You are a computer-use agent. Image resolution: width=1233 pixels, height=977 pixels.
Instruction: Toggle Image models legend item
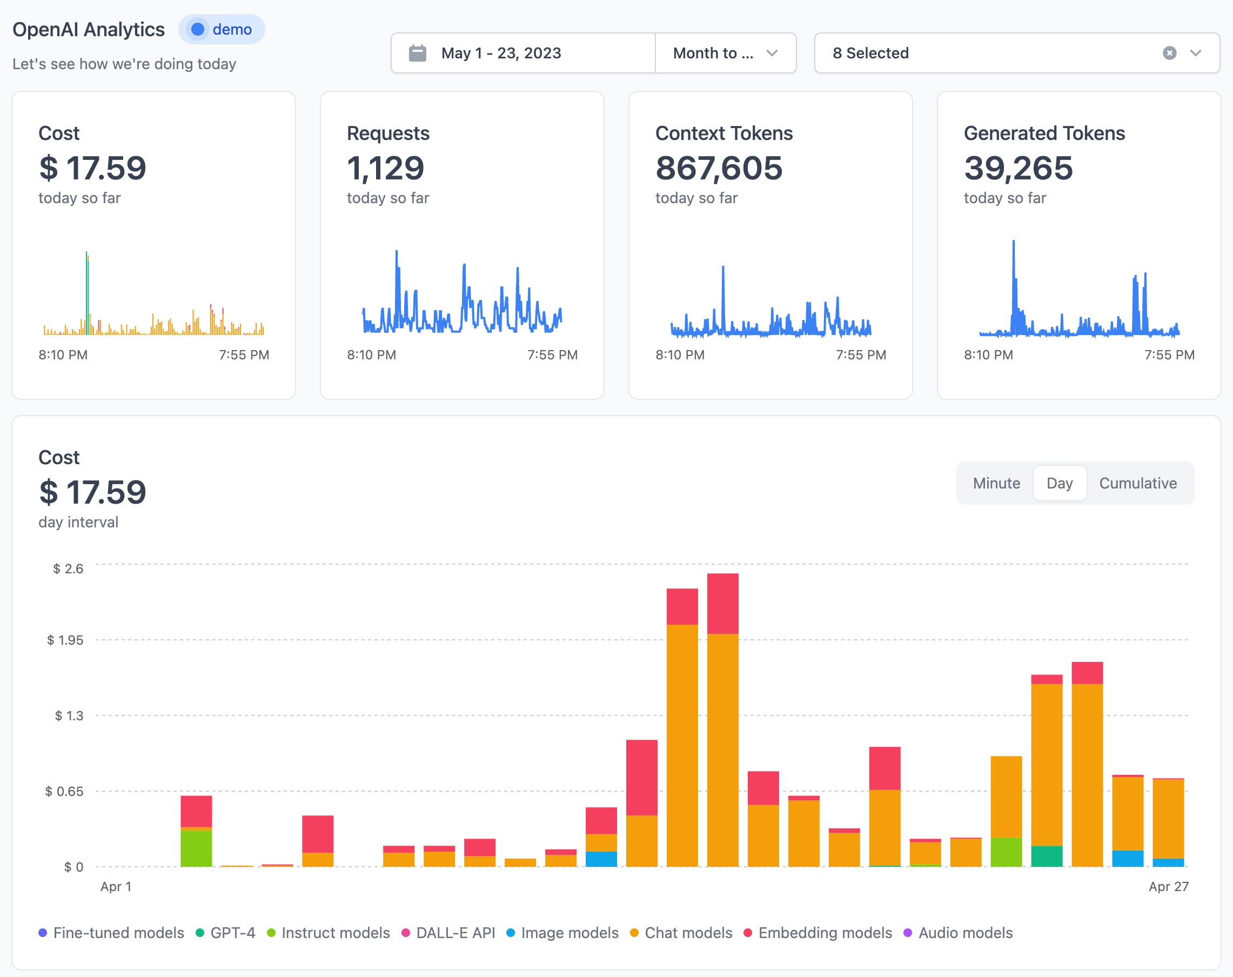pyautogui.click(x=563, y=933)
